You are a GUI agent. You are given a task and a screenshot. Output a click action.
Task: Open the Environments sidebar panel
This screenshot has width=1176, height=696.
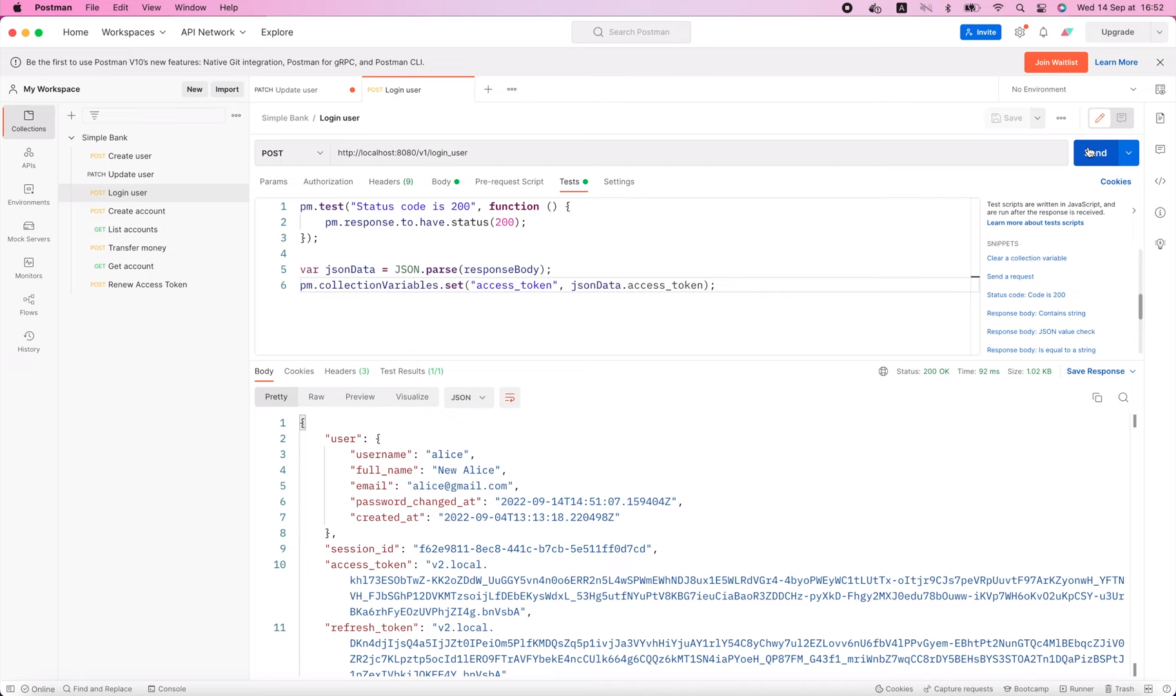pyautogui.click(x=28, y=194)
